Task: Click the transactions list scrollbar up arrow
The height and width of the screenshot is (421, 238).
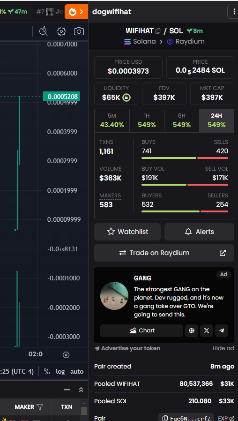Action: click(84, 403)
